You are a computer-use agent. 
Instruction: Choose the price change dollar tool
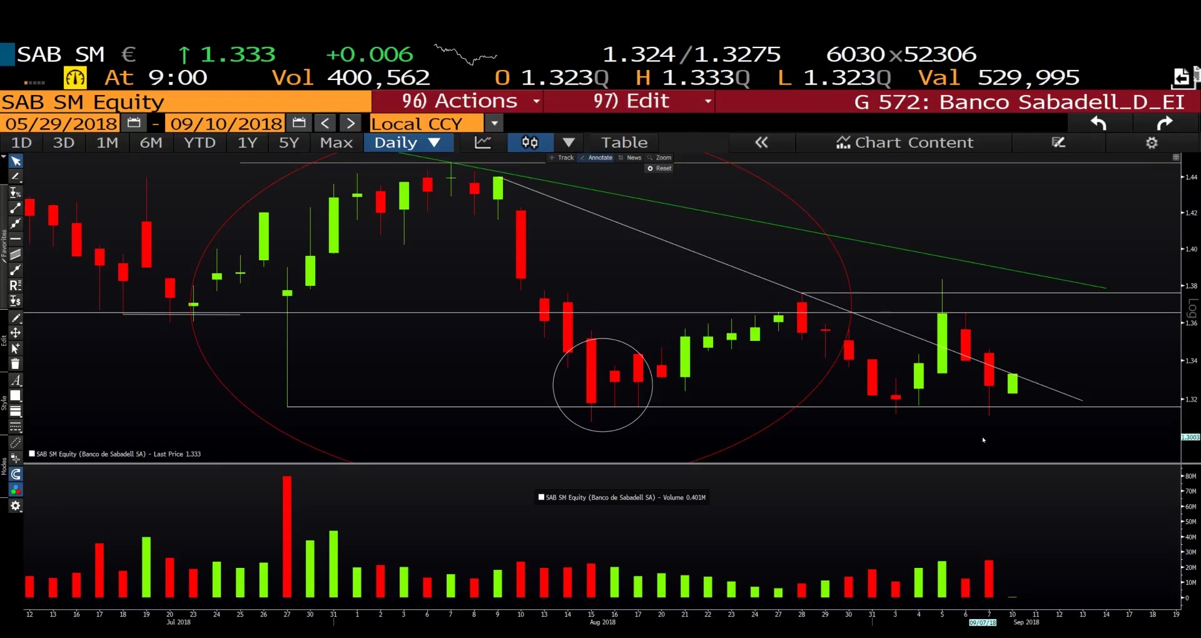16,301
